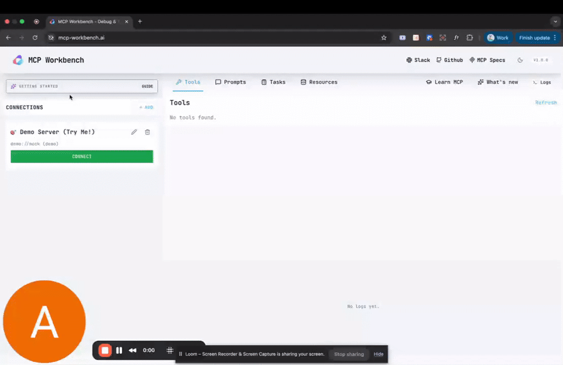Edit the Demo Server connection with pencil icon

tap(134, 132)
